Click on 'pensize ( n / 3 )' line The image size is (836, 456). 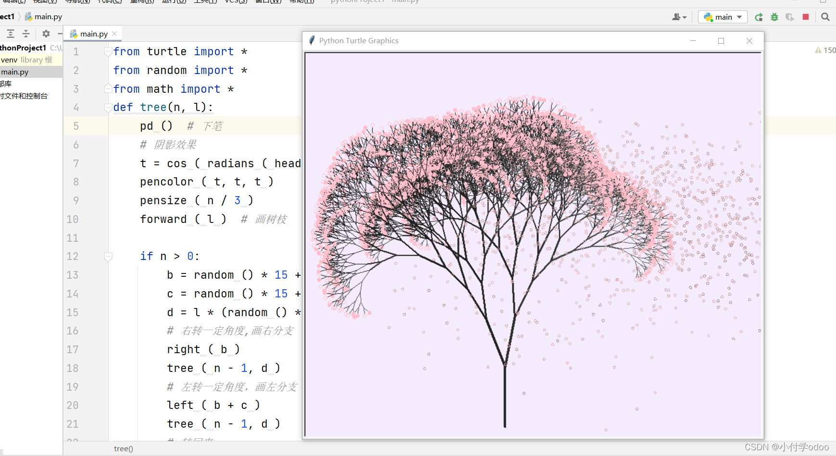coord(197,200)
